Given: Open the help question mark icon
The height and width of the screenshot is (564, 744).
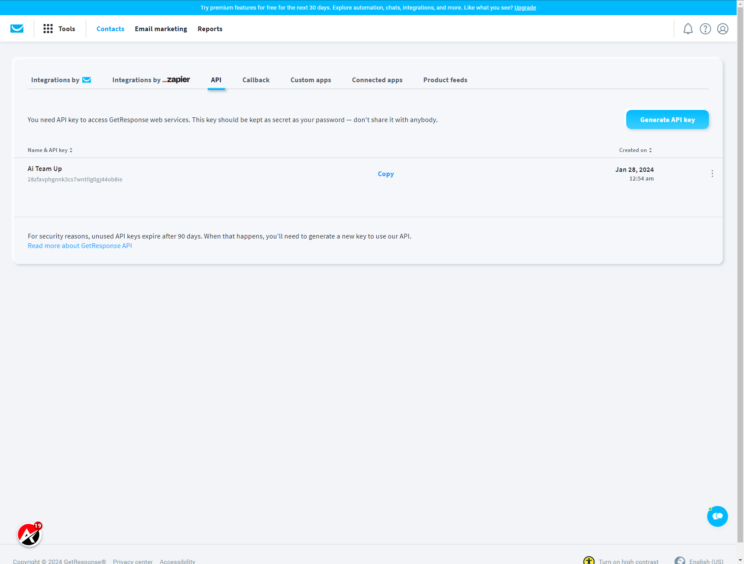Looking at the screenshot, I should click(x=705, y=29).
